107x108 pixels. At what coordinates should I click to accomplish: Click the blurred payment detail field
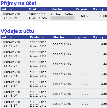click(x=63, y=18)
